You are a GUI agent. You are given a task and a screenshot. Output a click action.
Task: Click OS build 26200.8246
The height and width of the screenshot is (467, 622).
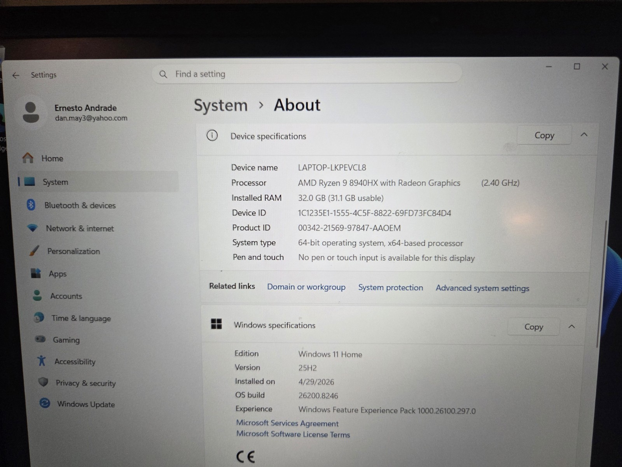click(x=318, y=396)
